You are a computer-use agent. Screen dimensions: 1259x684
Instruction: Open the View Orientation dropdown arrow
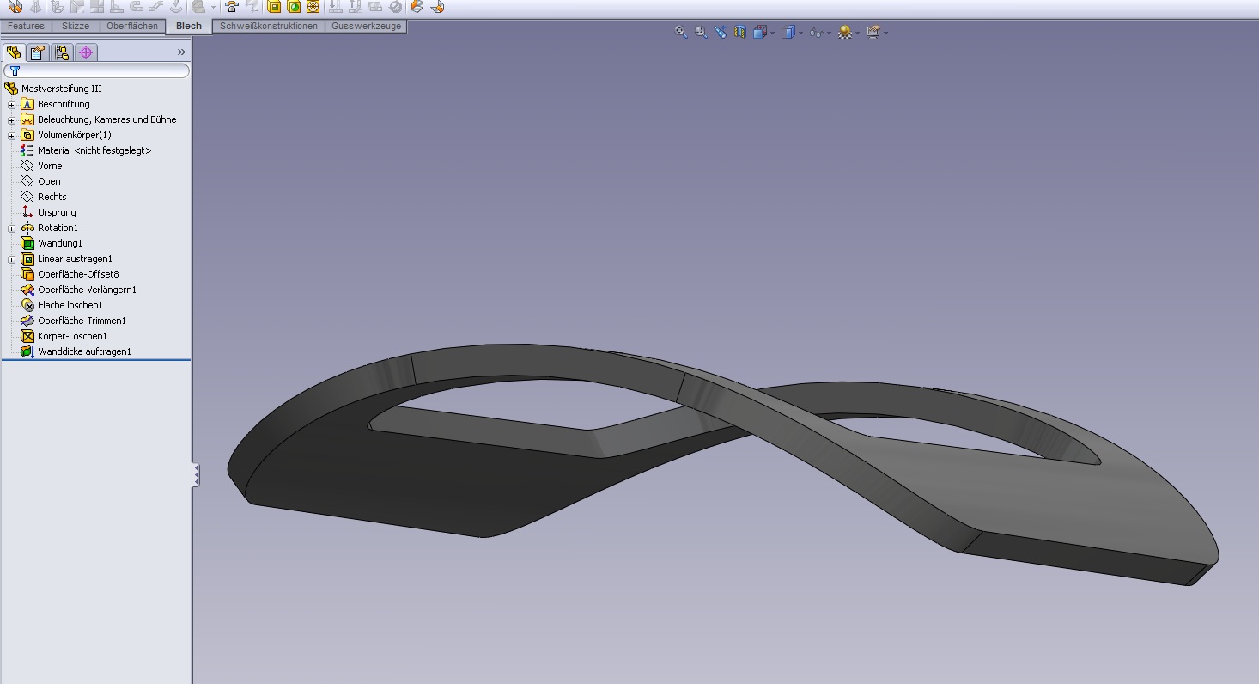point(772,33)
